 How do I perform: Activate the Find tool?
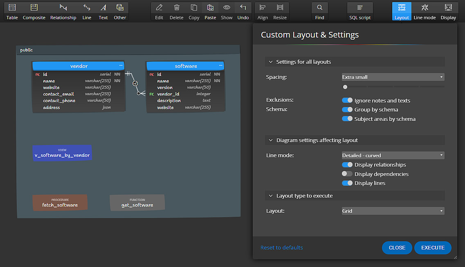pyautogui.click(x=319, y=11)
